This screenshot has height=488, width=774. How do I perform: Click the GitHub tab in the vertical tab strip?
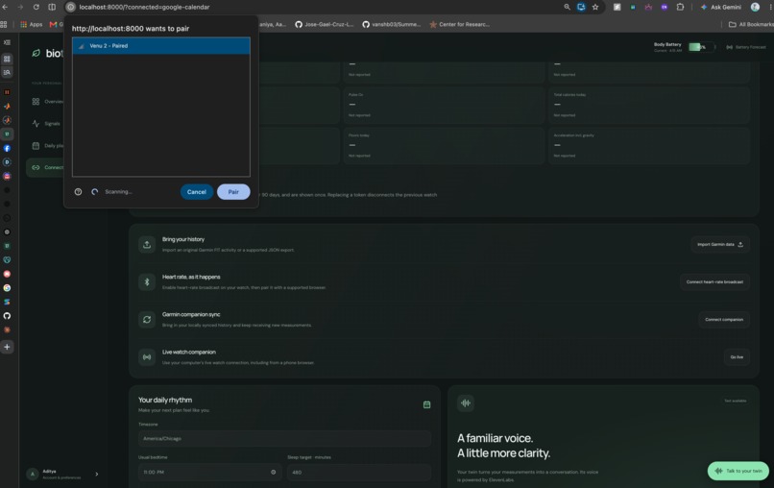pyautogui.click(x=7, y=316)
